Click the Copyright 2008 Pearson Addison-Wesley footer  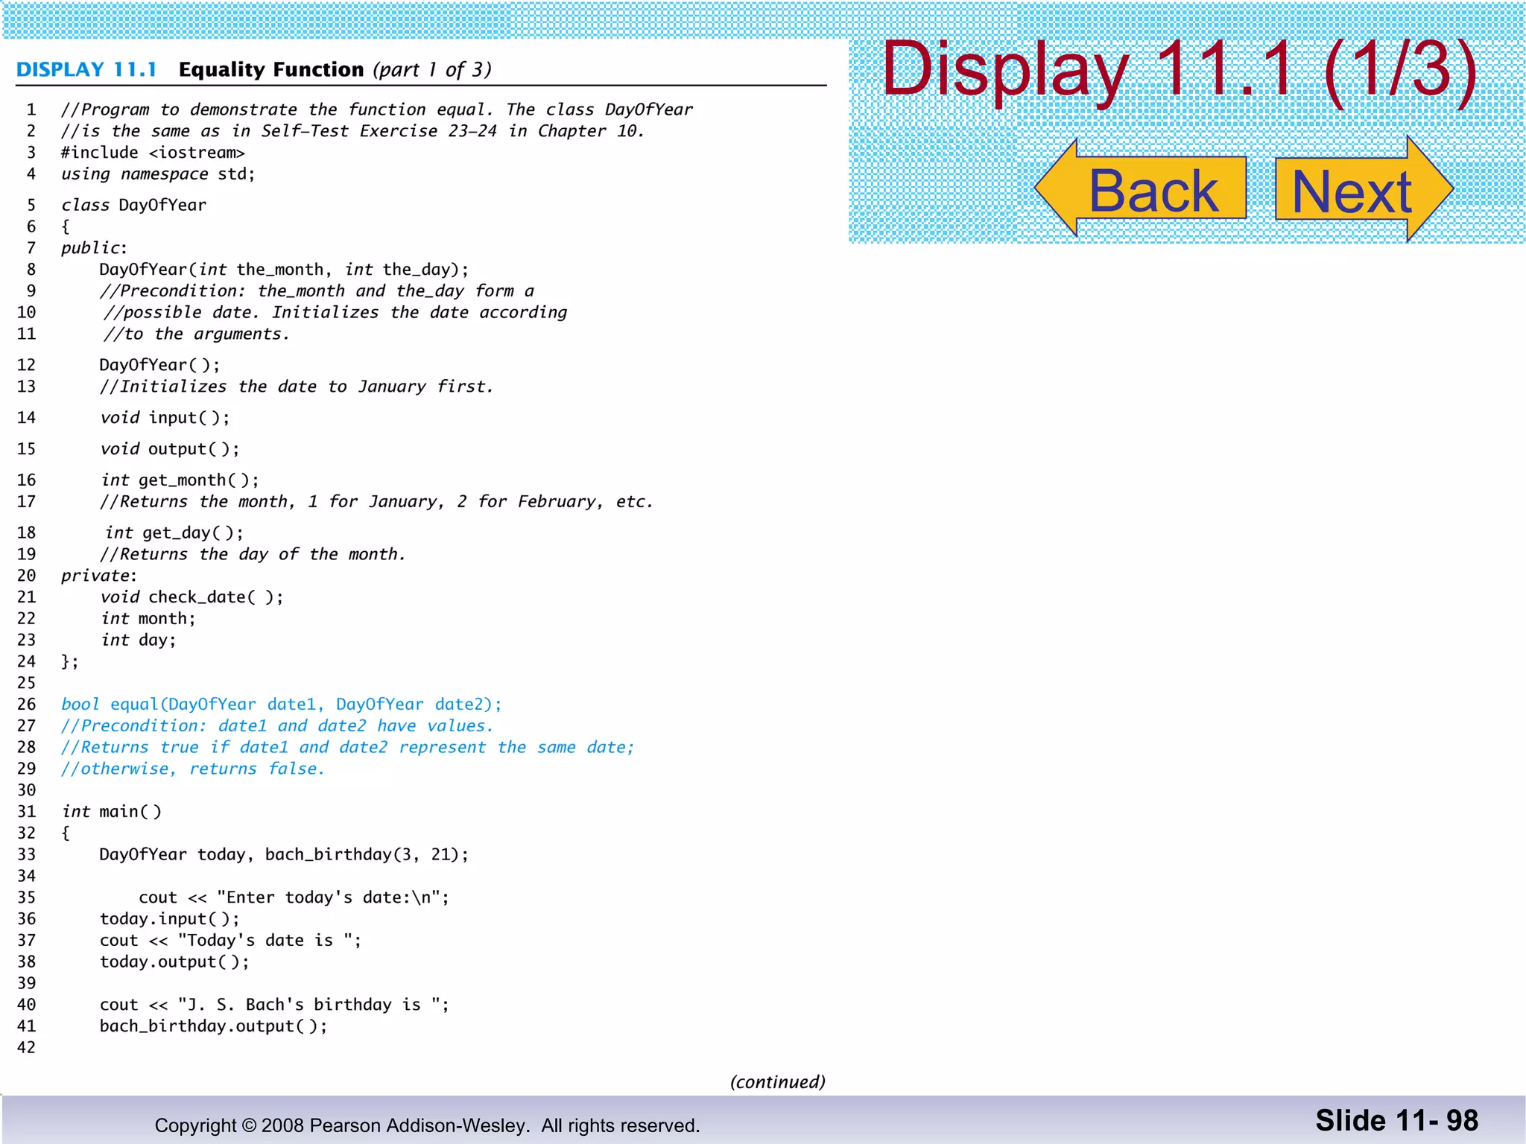427,1125
